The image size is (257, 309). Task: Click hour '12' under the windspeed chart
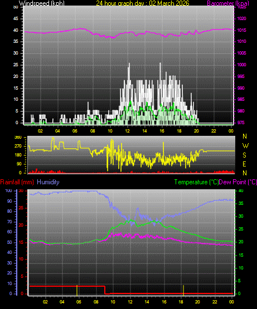point(127,131)
